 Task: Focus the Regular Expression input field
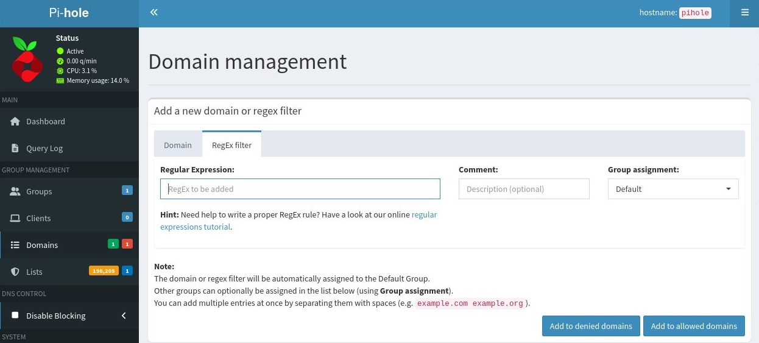click(x=300, y=189)
